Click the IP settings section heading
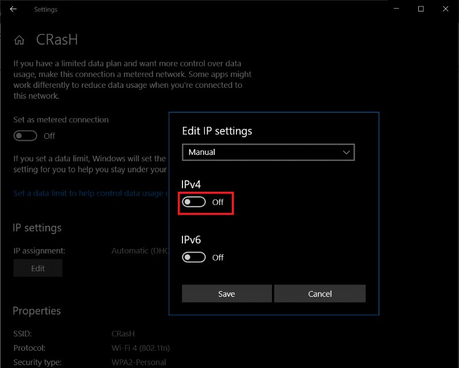 coord(37,228)
